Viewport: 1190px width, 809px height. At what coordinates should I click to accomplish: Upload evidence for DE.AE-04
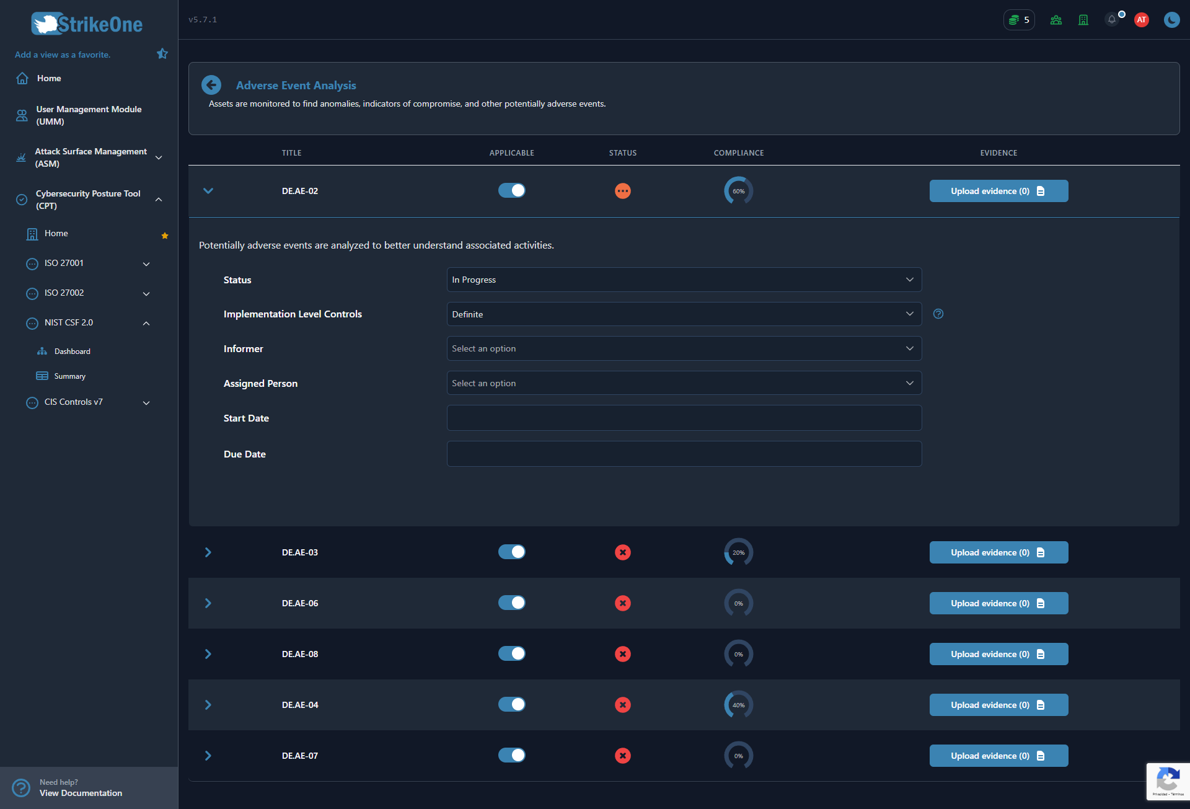point(998,705)
